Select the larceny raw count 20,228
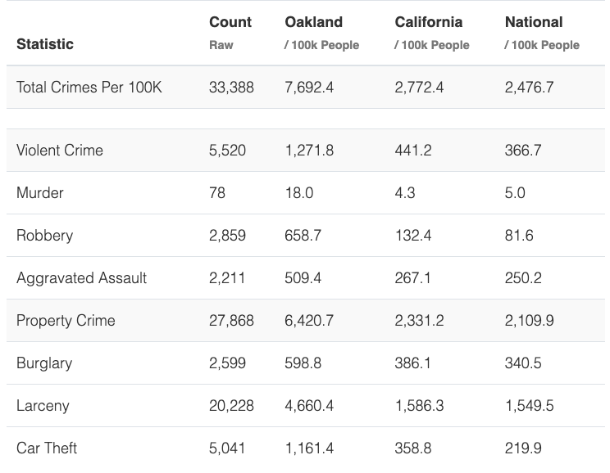This screenshot has height=473, width=610. 231,406
